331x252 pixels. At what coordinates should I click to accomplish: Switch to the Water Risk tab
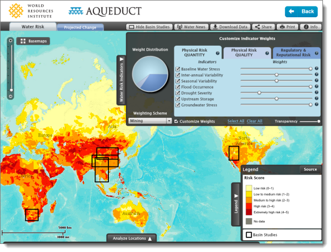click(33, 27)
